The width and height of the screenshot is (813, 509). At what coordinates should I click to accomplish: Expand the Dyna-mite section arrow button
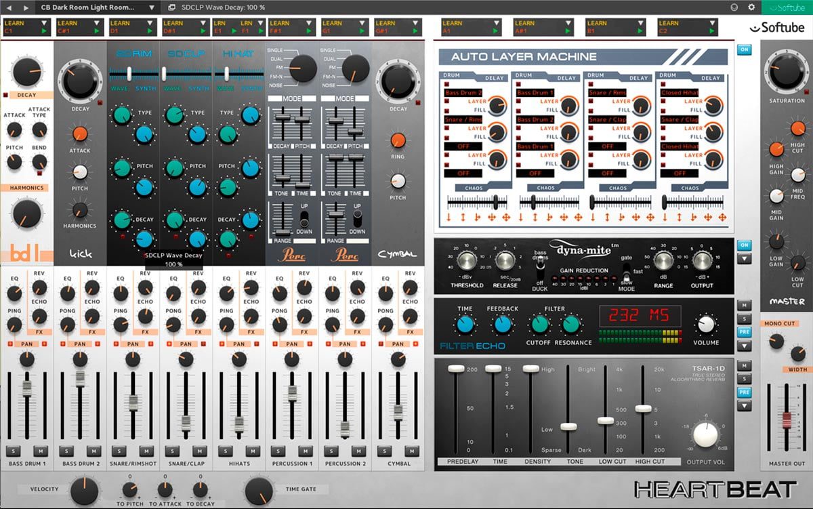745,259
